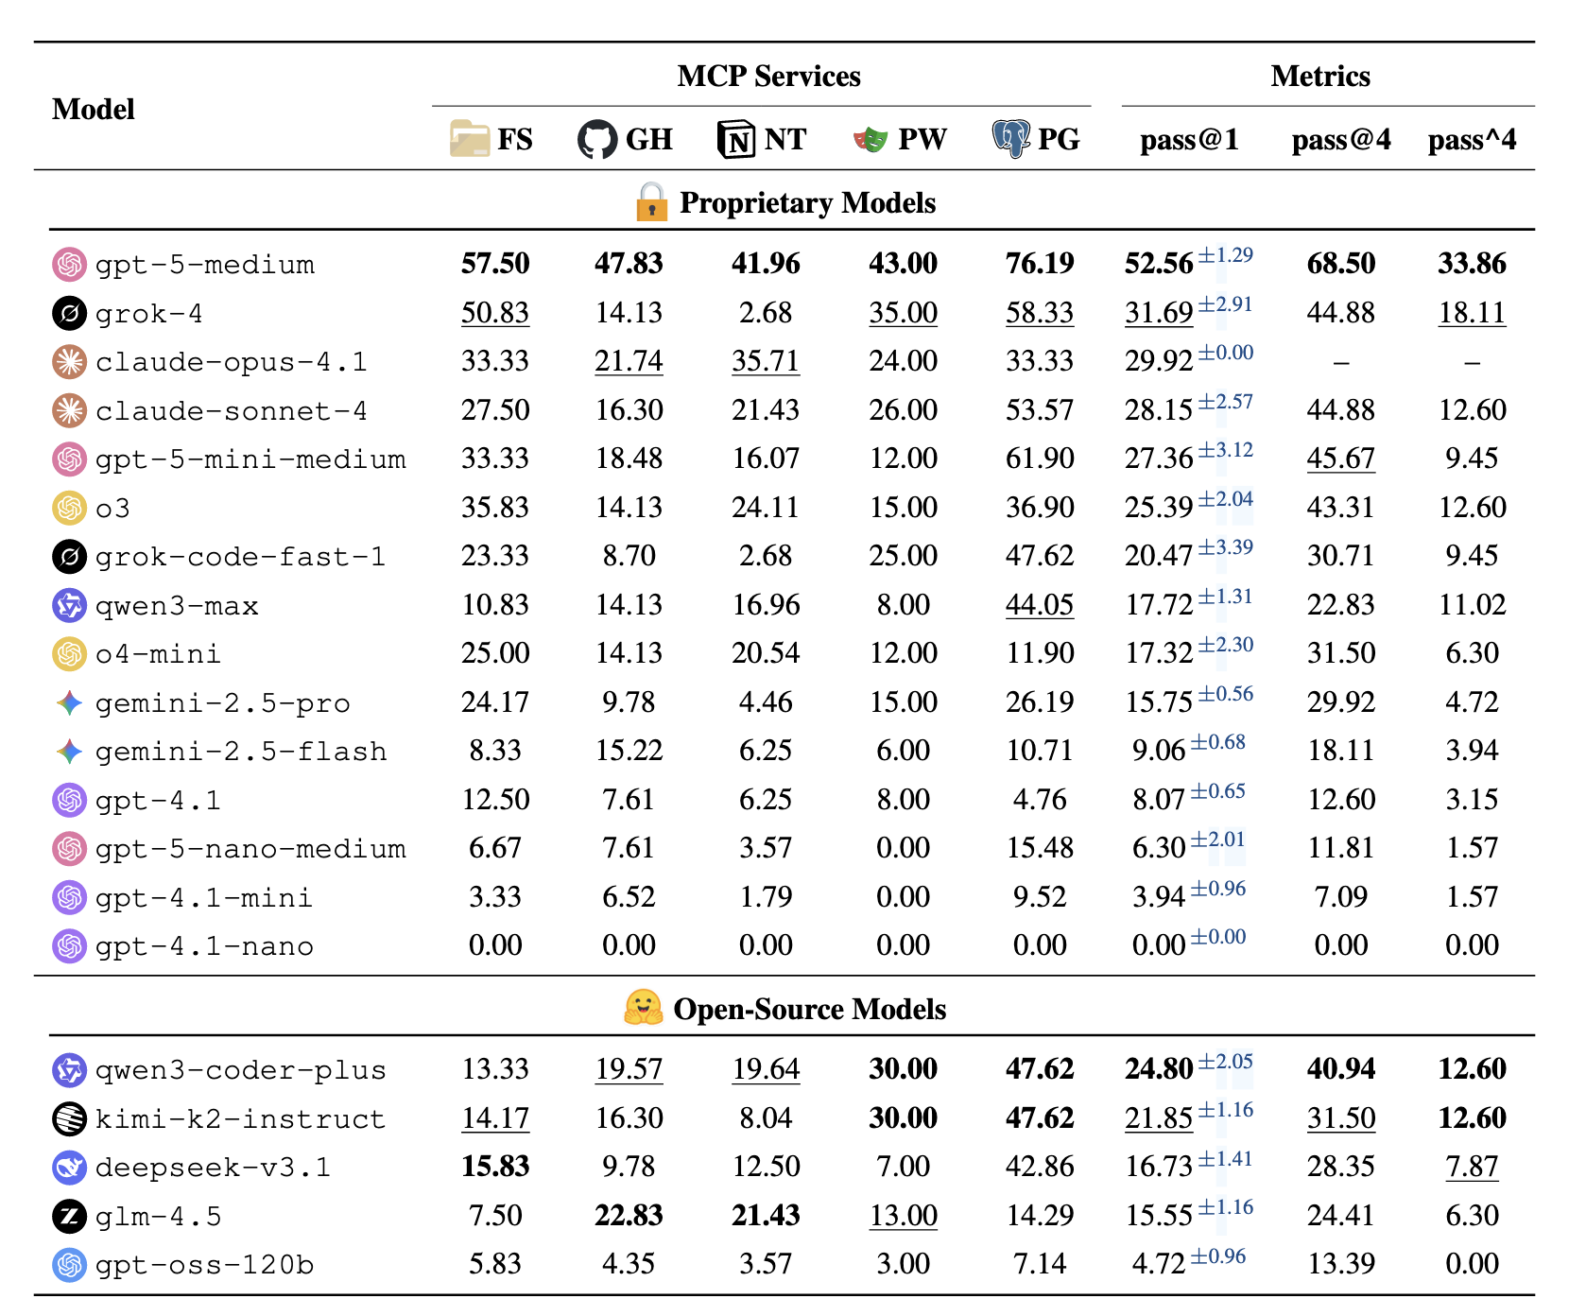Viewport: 1586px width, 1316px height.
Task: Click the gpt-5-medium model name
Action: pos(204,265)
